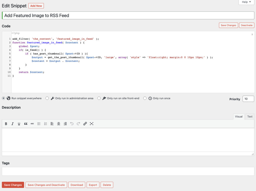The image size is (256, 191).
Task: Export the snippet using Export button
Action: [x=93, y=185]
